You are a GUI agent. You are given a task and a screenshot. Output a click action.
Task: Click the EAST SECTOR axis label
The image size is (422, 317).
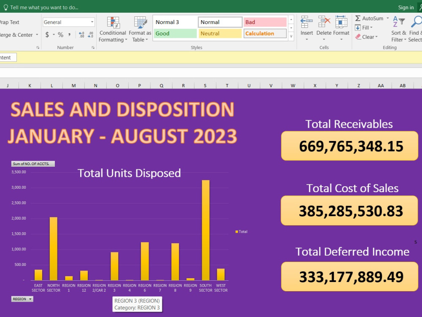click(38, 288)
